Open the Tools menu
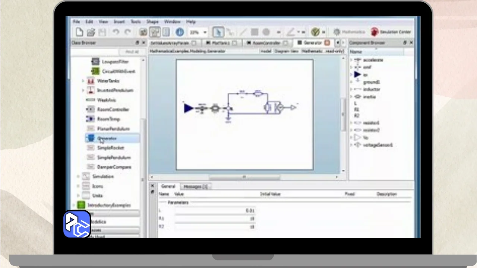Screen dimensions: 477x268 click(136, 22)
